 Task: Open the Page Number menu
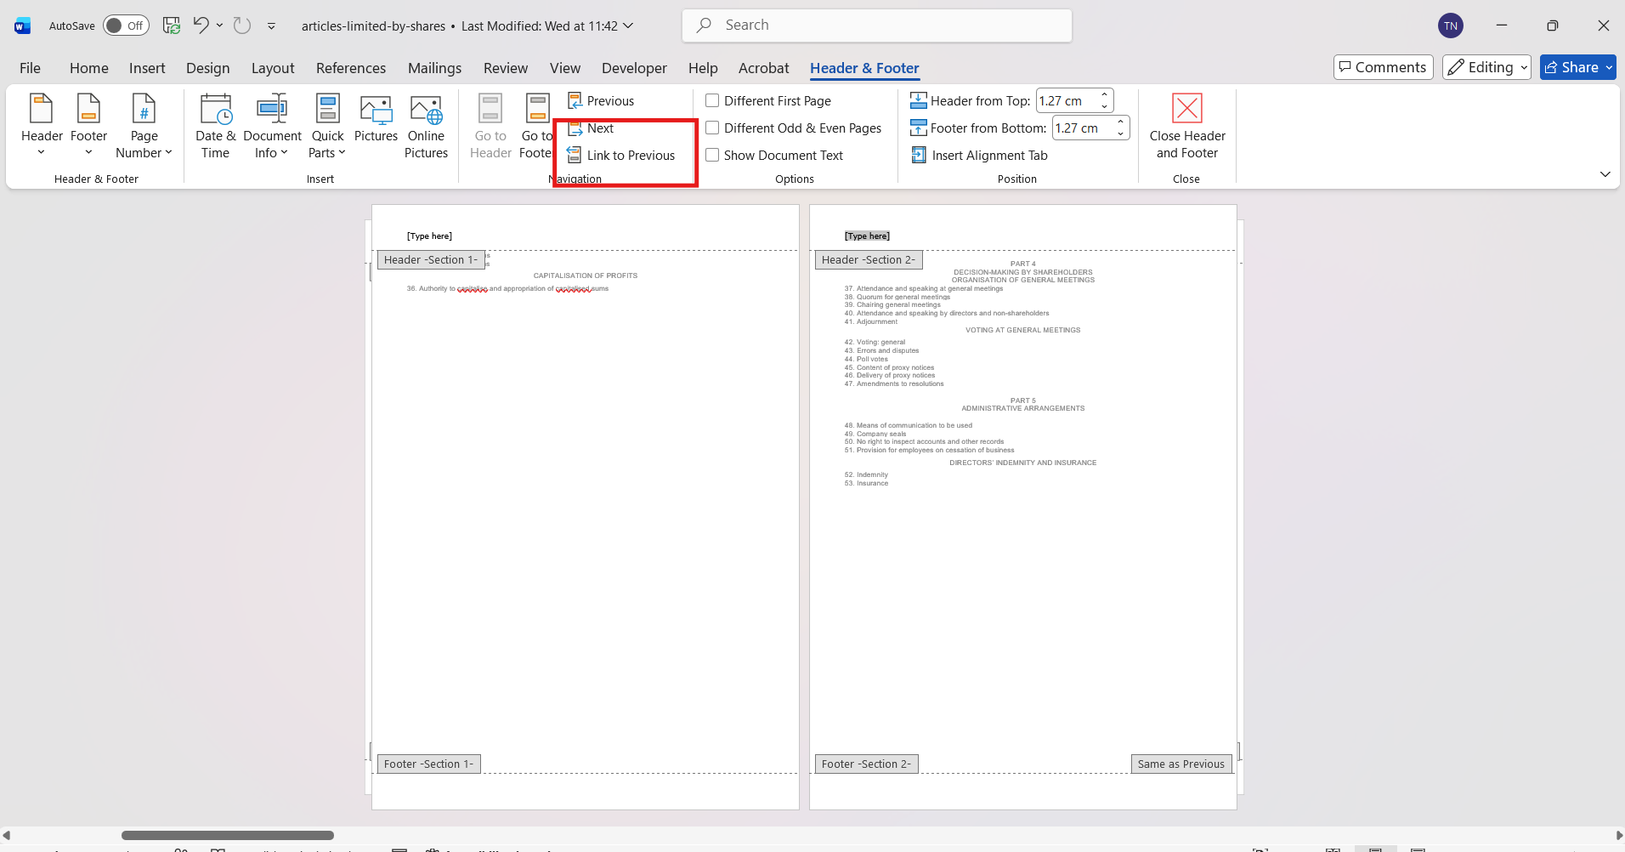(144, 126)
